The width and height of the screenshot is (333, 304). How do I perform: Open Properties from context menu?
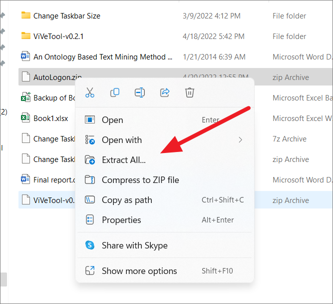click(x=165, y=220)
